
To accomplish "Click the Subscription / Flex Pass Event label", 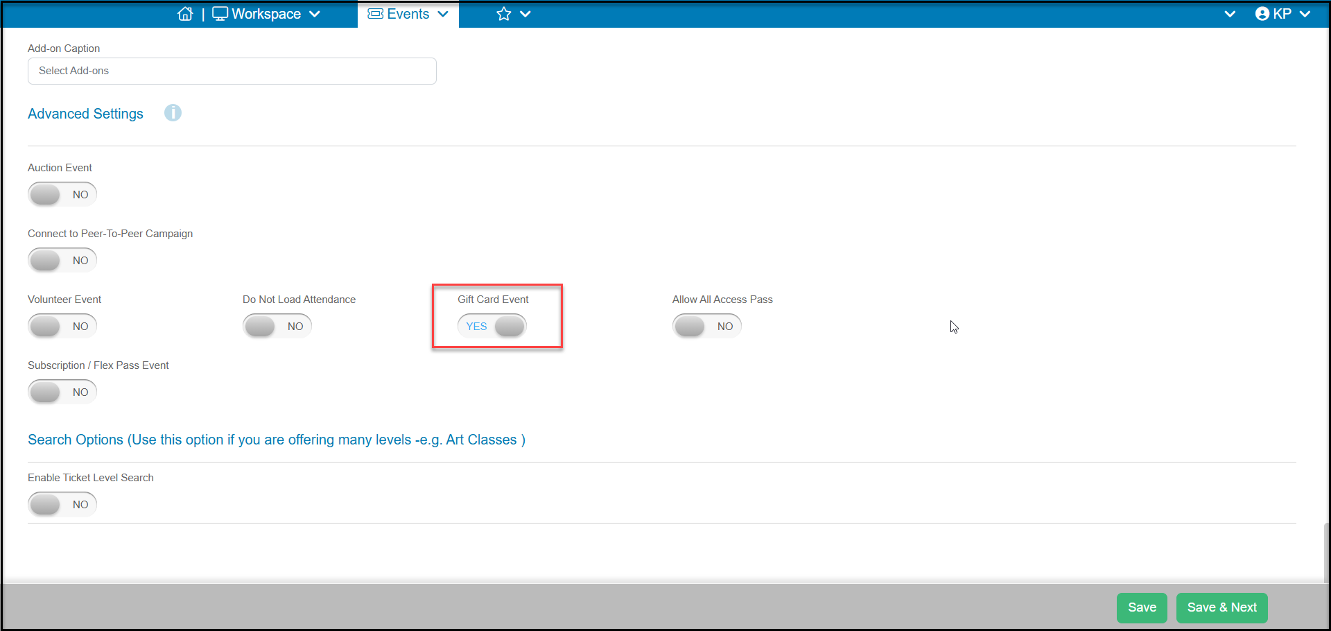I will tap(98, 365).
